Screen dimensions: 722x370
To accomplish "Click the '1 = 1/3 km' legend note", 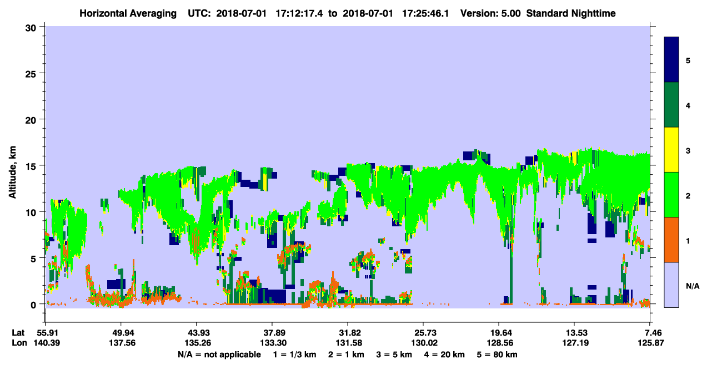I will 294,354.
